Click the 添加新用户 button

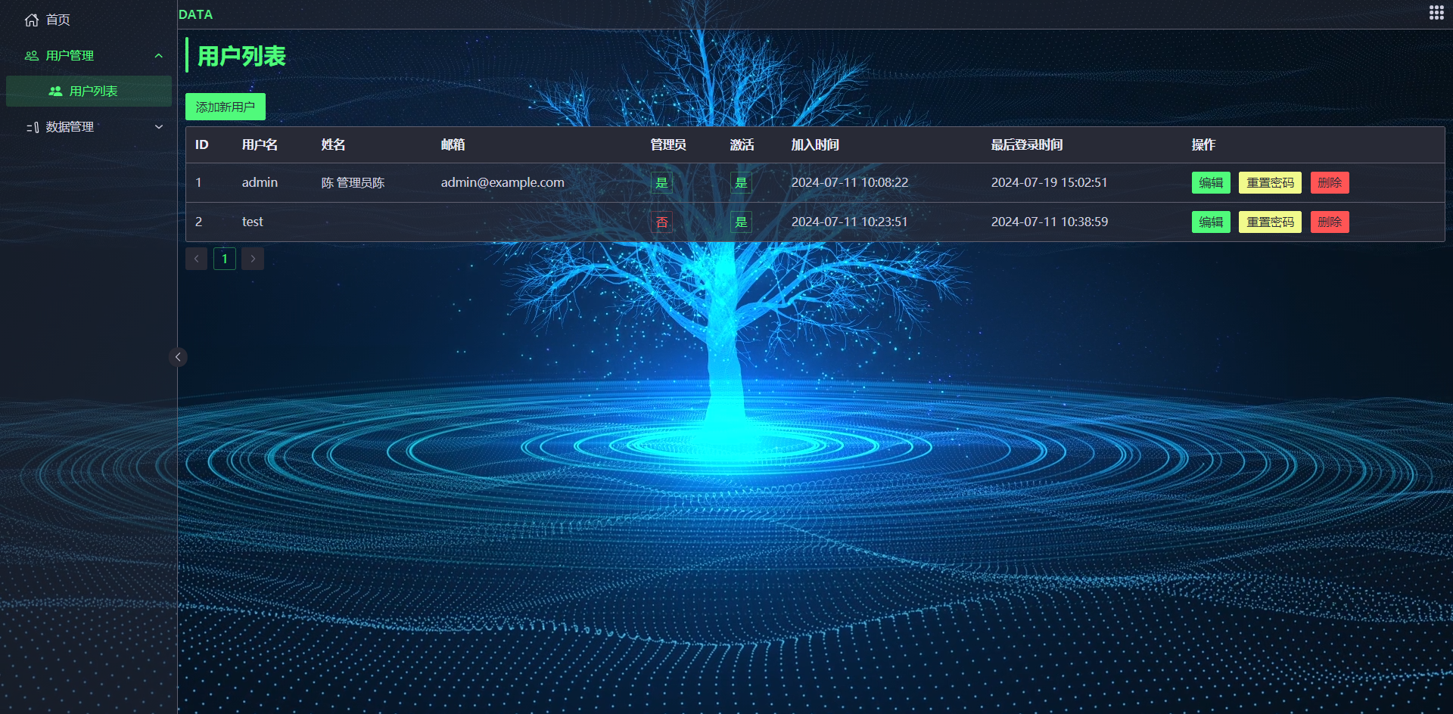[x=226, y=107]
